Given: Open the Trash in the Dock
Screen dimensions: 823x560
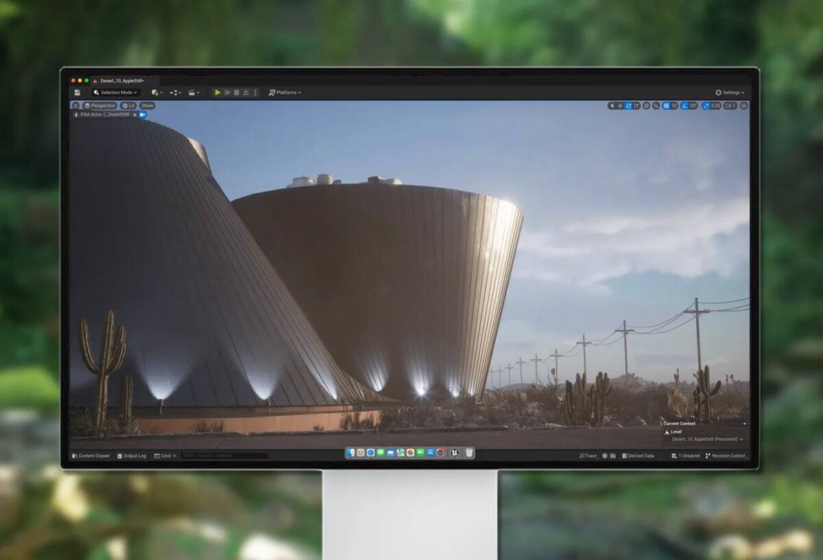Looking at the screenshot, I should 469,453.
